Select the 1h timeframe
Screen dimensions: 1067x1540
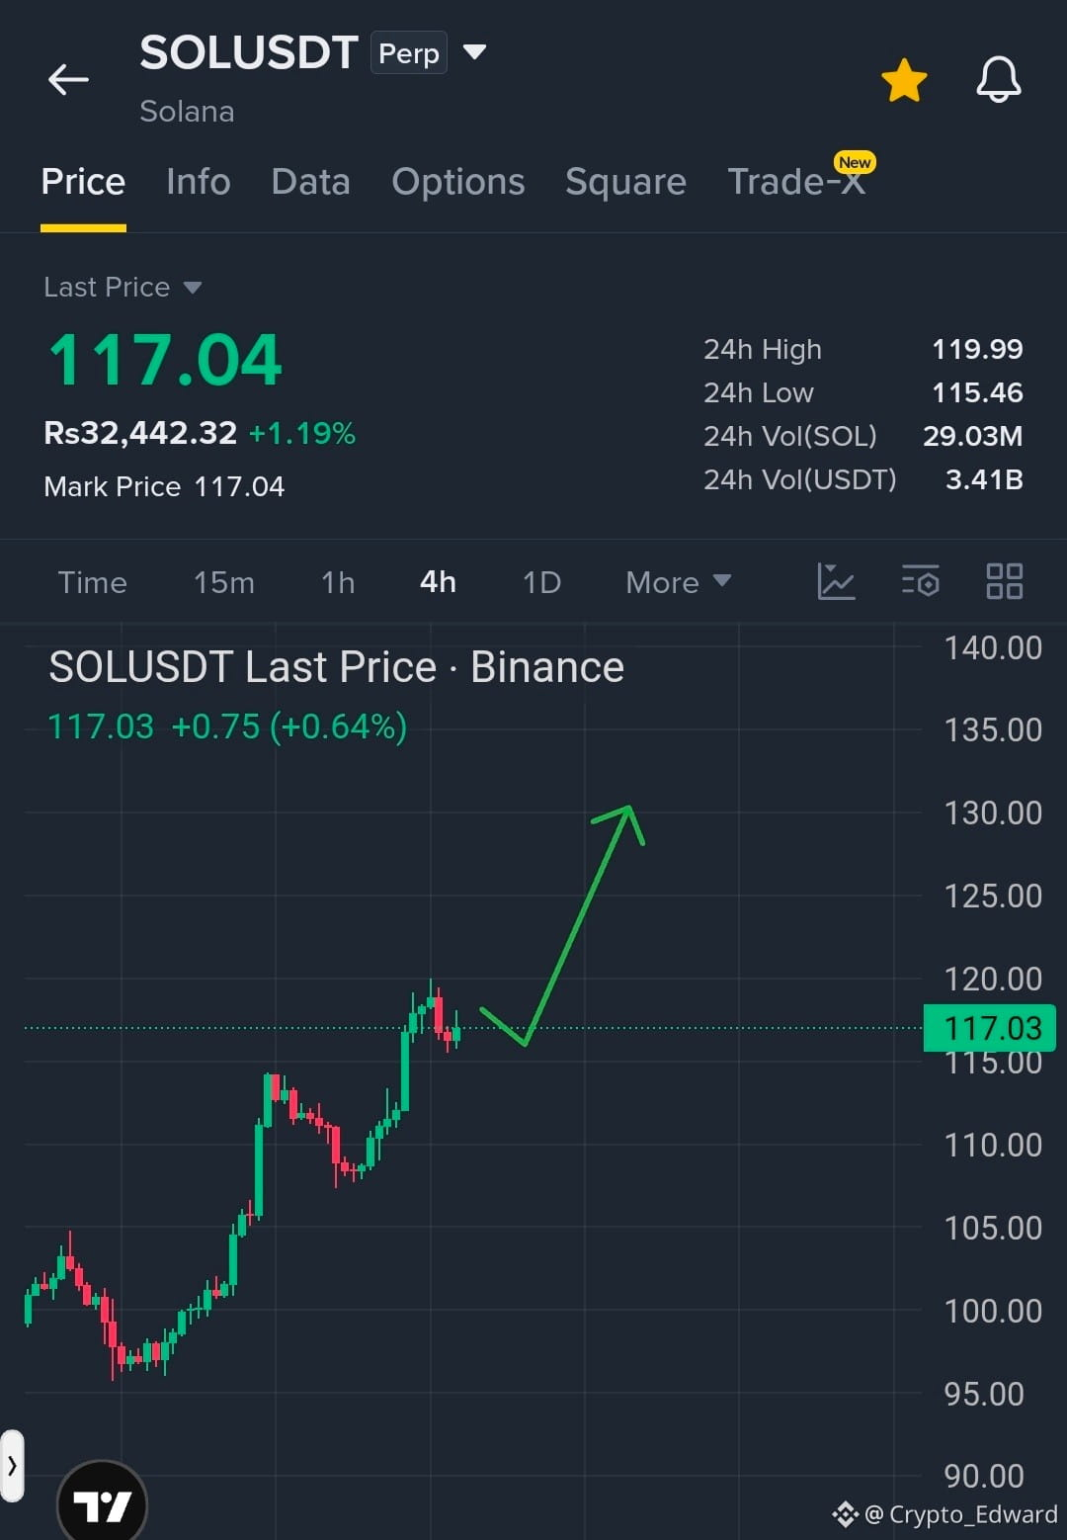pos(338,582)
